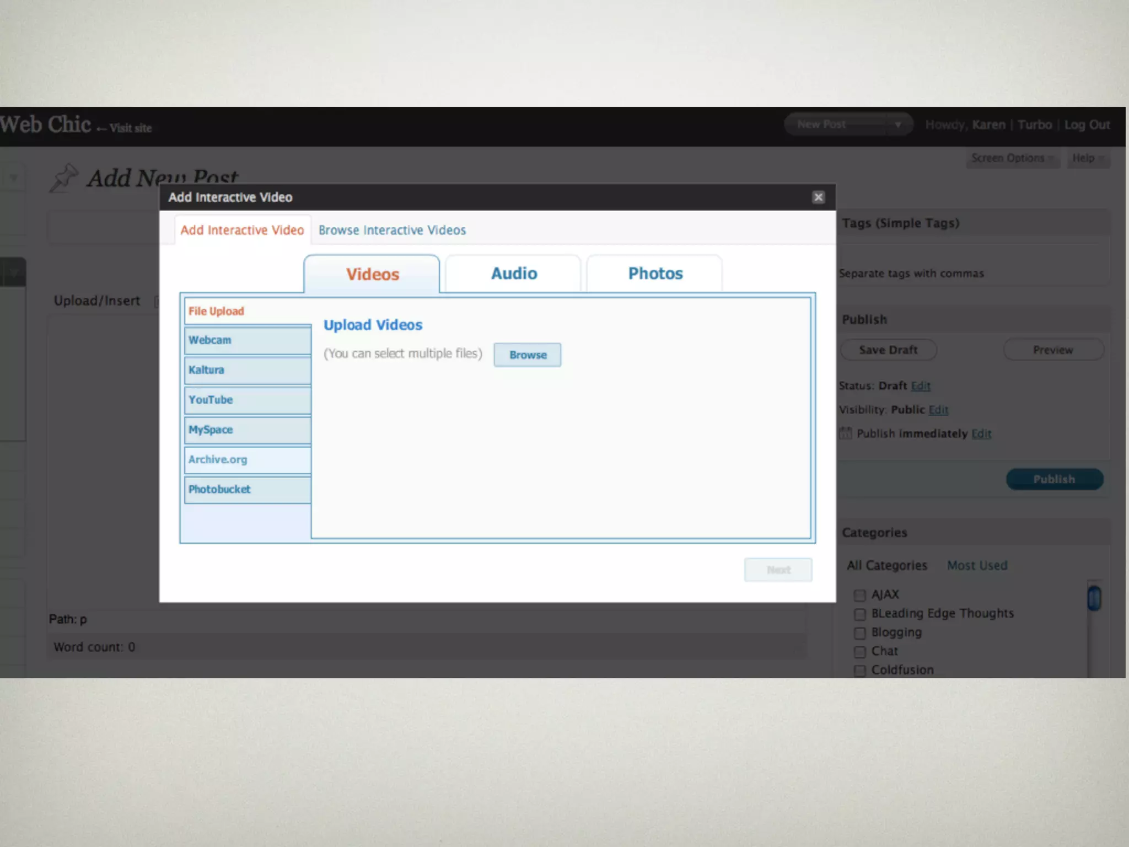Close the Add Interactive Video dialog
Screen dimensions: 1129x847
(818, 197)
